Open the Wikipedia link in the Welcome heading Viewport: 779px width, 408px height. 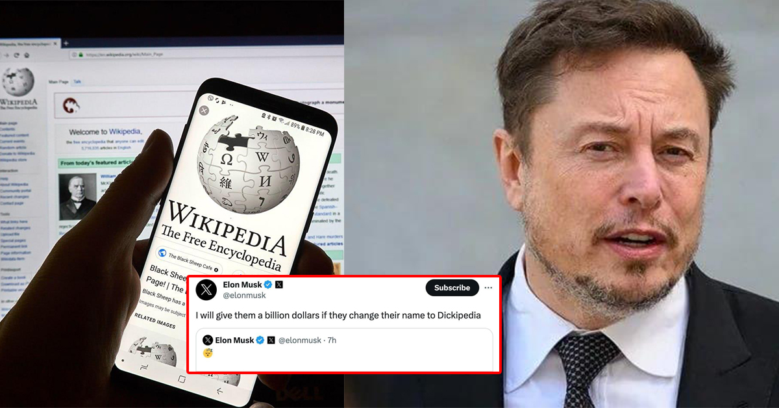click(x=125, y=131)
